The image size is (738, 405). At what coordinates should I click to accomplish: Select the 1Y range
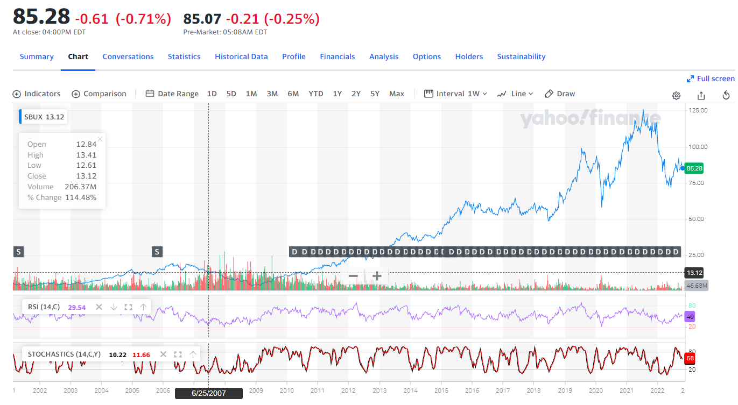click(337, 94)
